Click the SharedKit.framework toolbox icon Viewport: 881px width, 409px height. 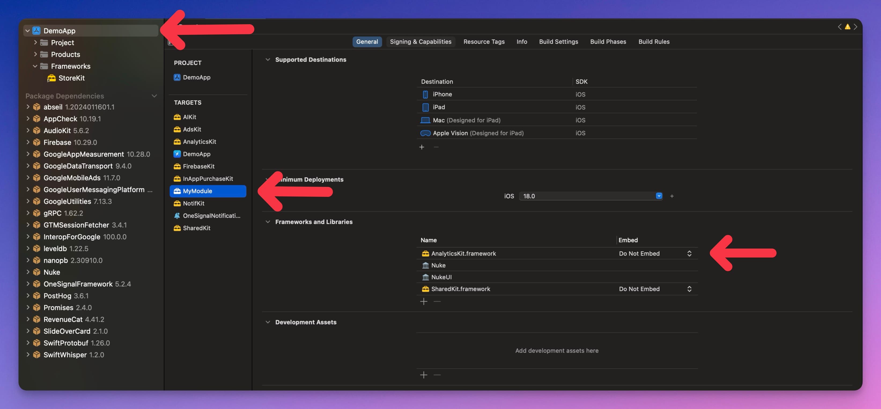coord(425,289)
